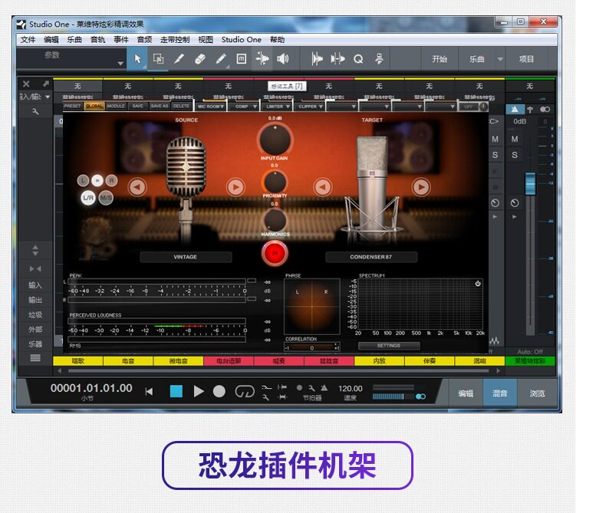Click the GLOBAL button

point(94,106)
